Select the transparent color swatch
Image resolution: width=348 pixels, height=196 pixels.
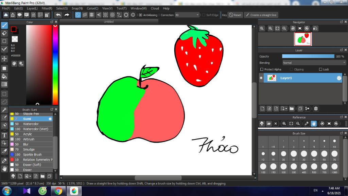[x=15, y=39]
